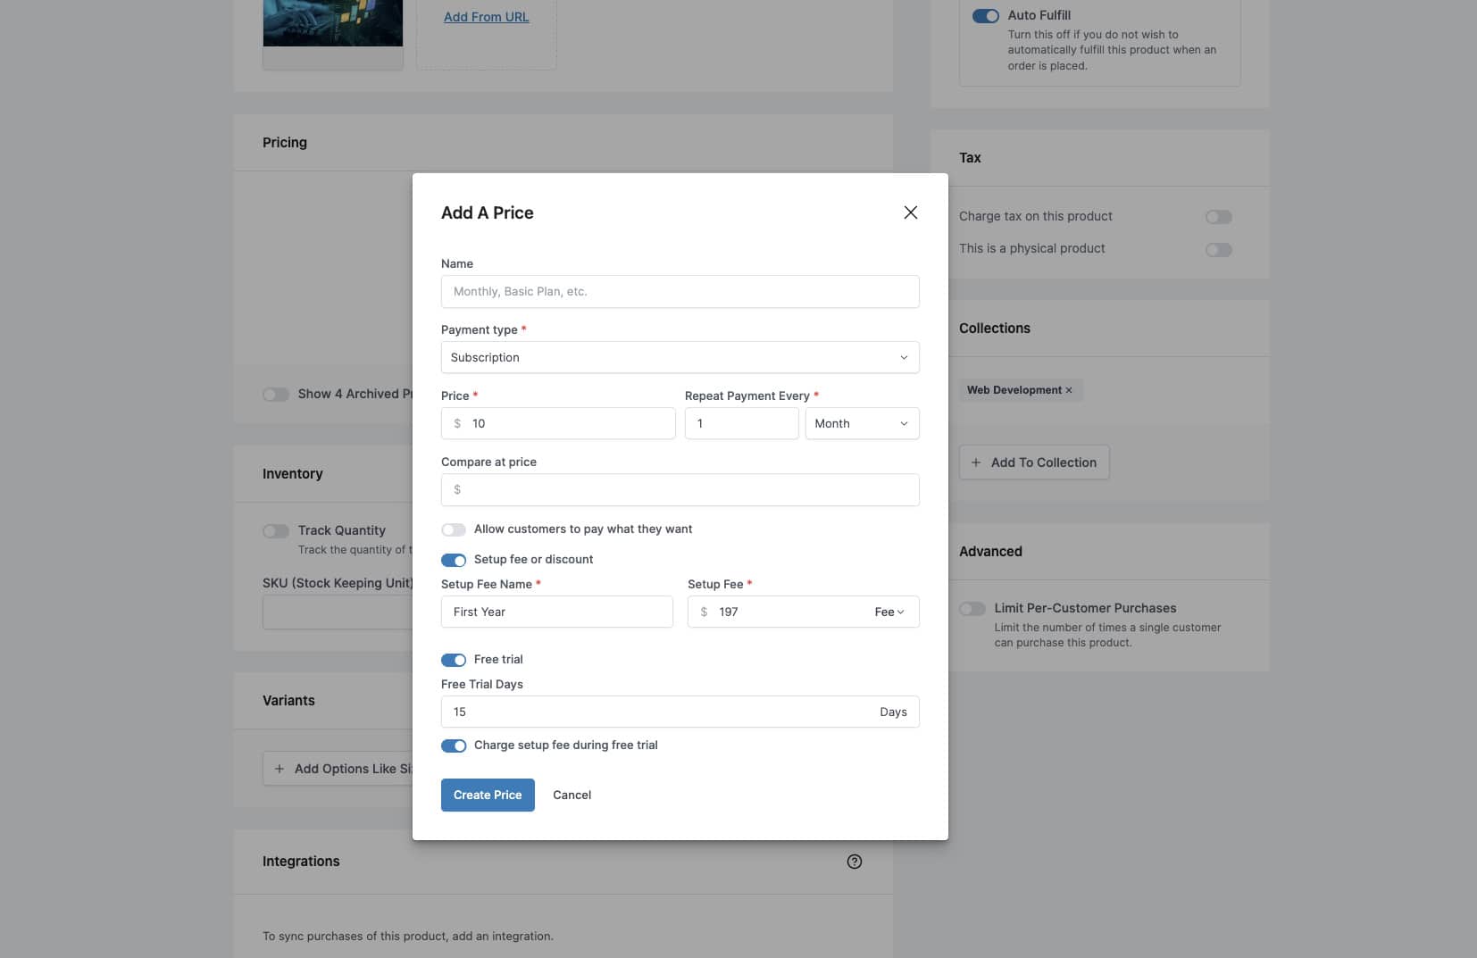Close the Add A Price dialog
This screenshot has height=958, width=1477.
point(910,212)
